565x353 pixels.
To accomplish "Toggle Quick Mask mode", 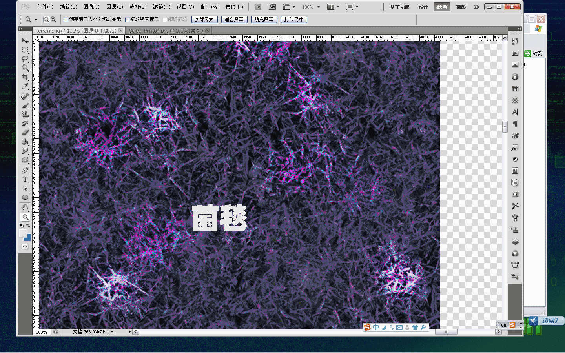I will tap(25, 246).
